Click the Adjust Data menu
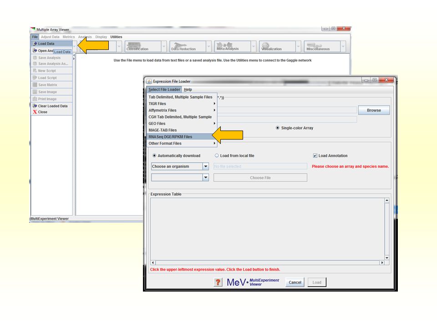The image size is (437, 328). coord(50,37)
